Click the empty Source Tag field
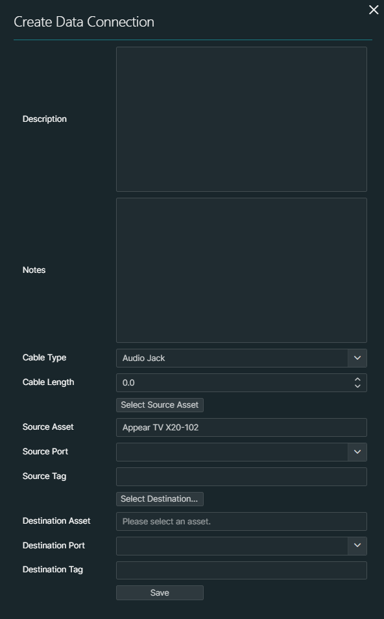This screenshot has width=384, height=619. 240,476
